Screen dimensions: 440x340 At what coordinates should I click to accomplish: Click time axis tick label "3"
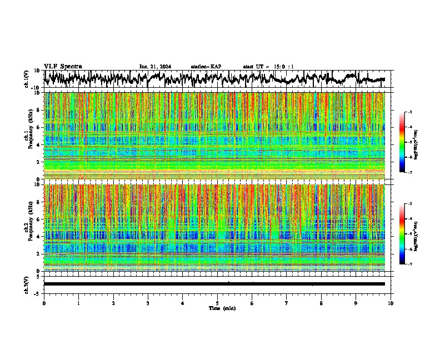click(148, 303)
